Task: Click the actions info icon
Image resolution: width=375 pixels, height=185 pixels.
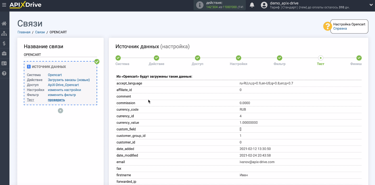Action: coord(200,5)
